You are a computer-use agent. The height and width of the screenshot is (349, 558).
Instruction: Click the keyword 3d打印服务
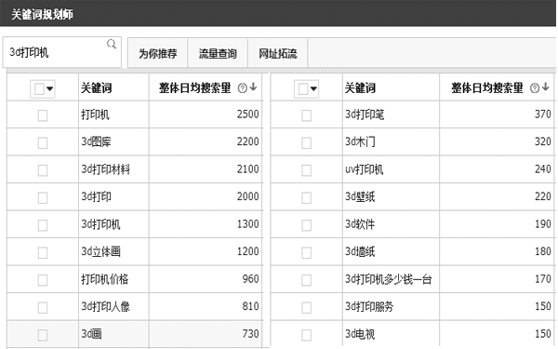tap(369, 306)
